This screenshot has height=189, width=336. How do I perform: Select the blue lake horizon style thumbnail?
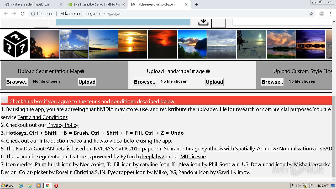(103, 44)
